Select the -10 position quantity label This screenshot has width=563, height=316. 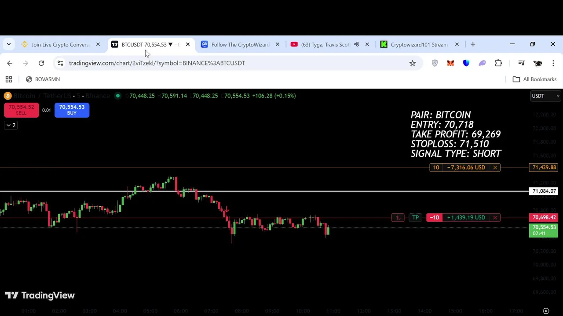tap(435, 218)
